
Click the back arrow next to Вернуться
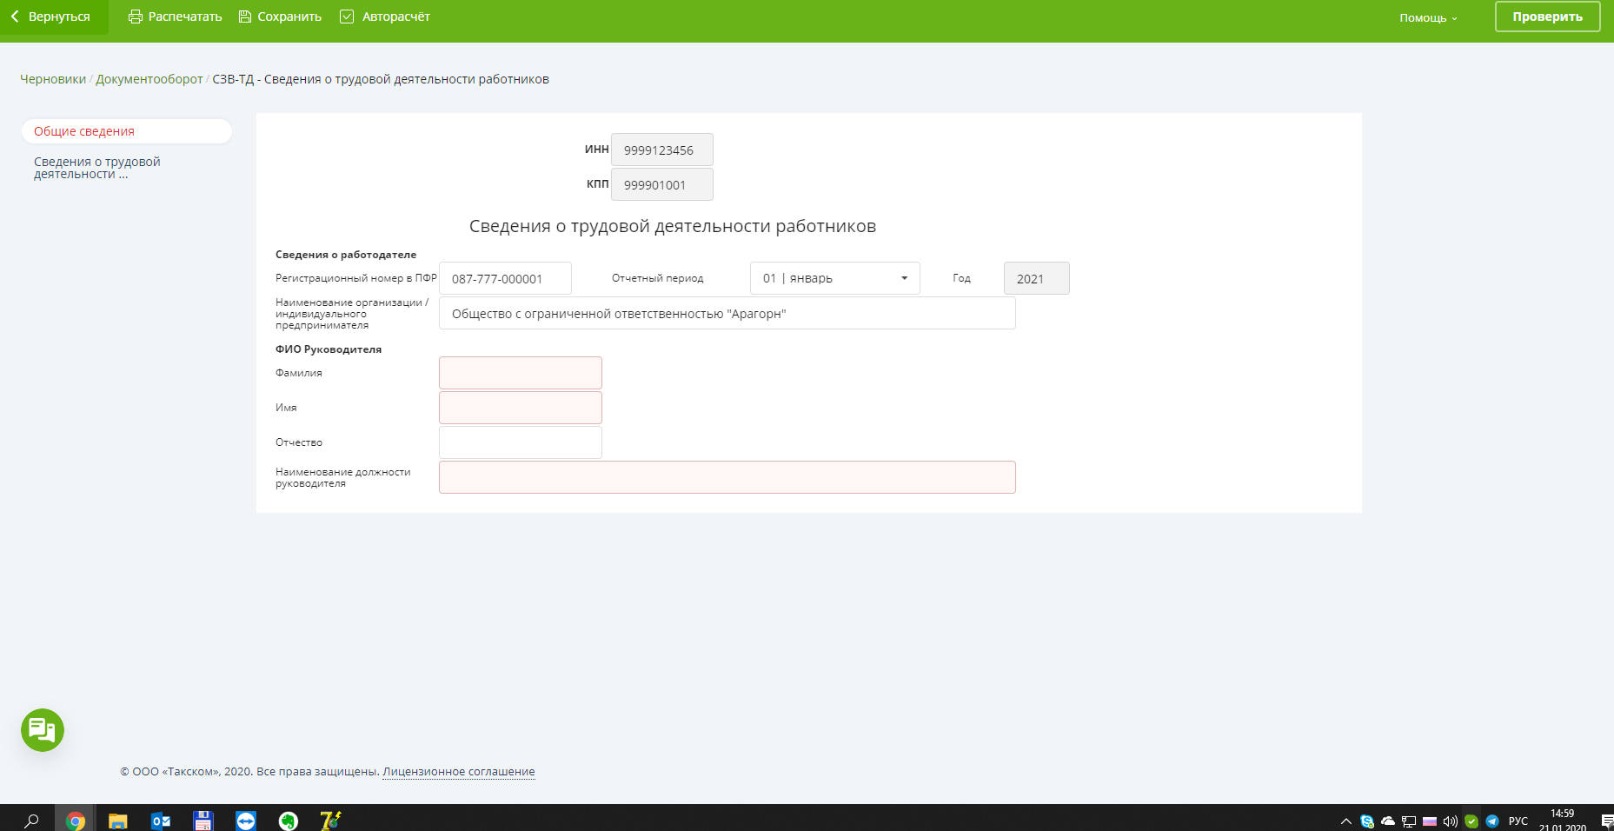tap(15, 17)
